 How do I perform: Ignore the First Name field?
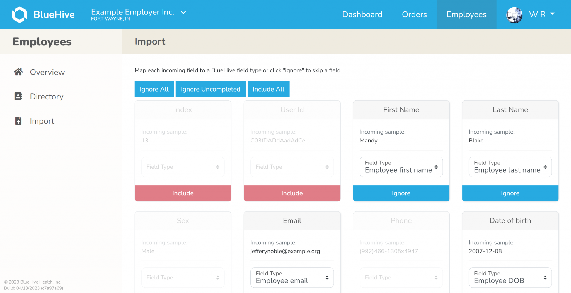401,193
